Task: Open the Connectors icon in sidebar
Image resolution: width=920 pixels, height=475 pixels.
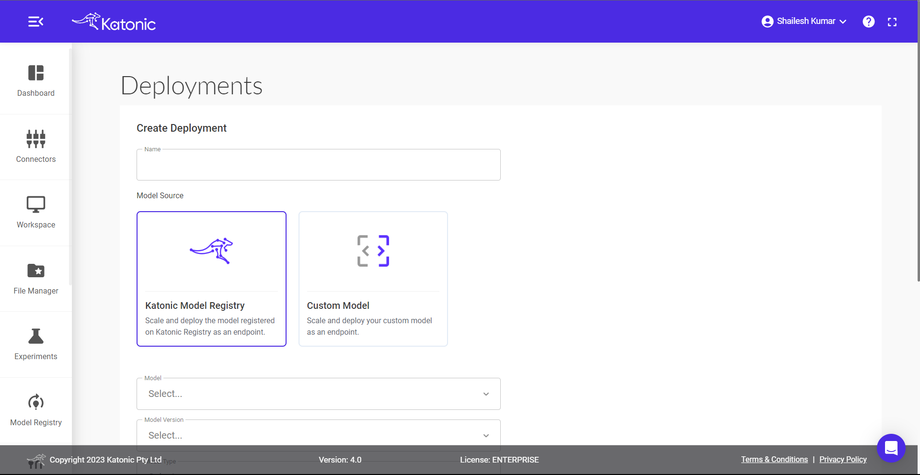Action: click(36, 139)
